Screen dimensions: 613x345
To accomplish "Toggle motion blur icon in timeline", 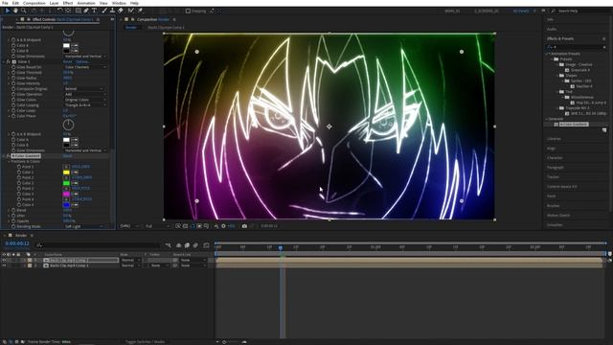I will coord(195,245).
